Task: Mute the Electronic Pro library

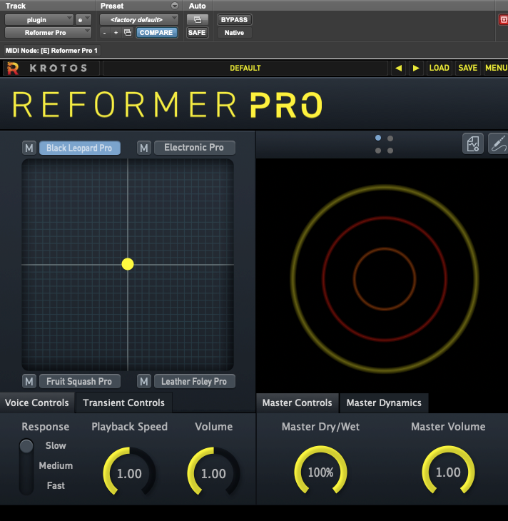Action: [144, 148]
